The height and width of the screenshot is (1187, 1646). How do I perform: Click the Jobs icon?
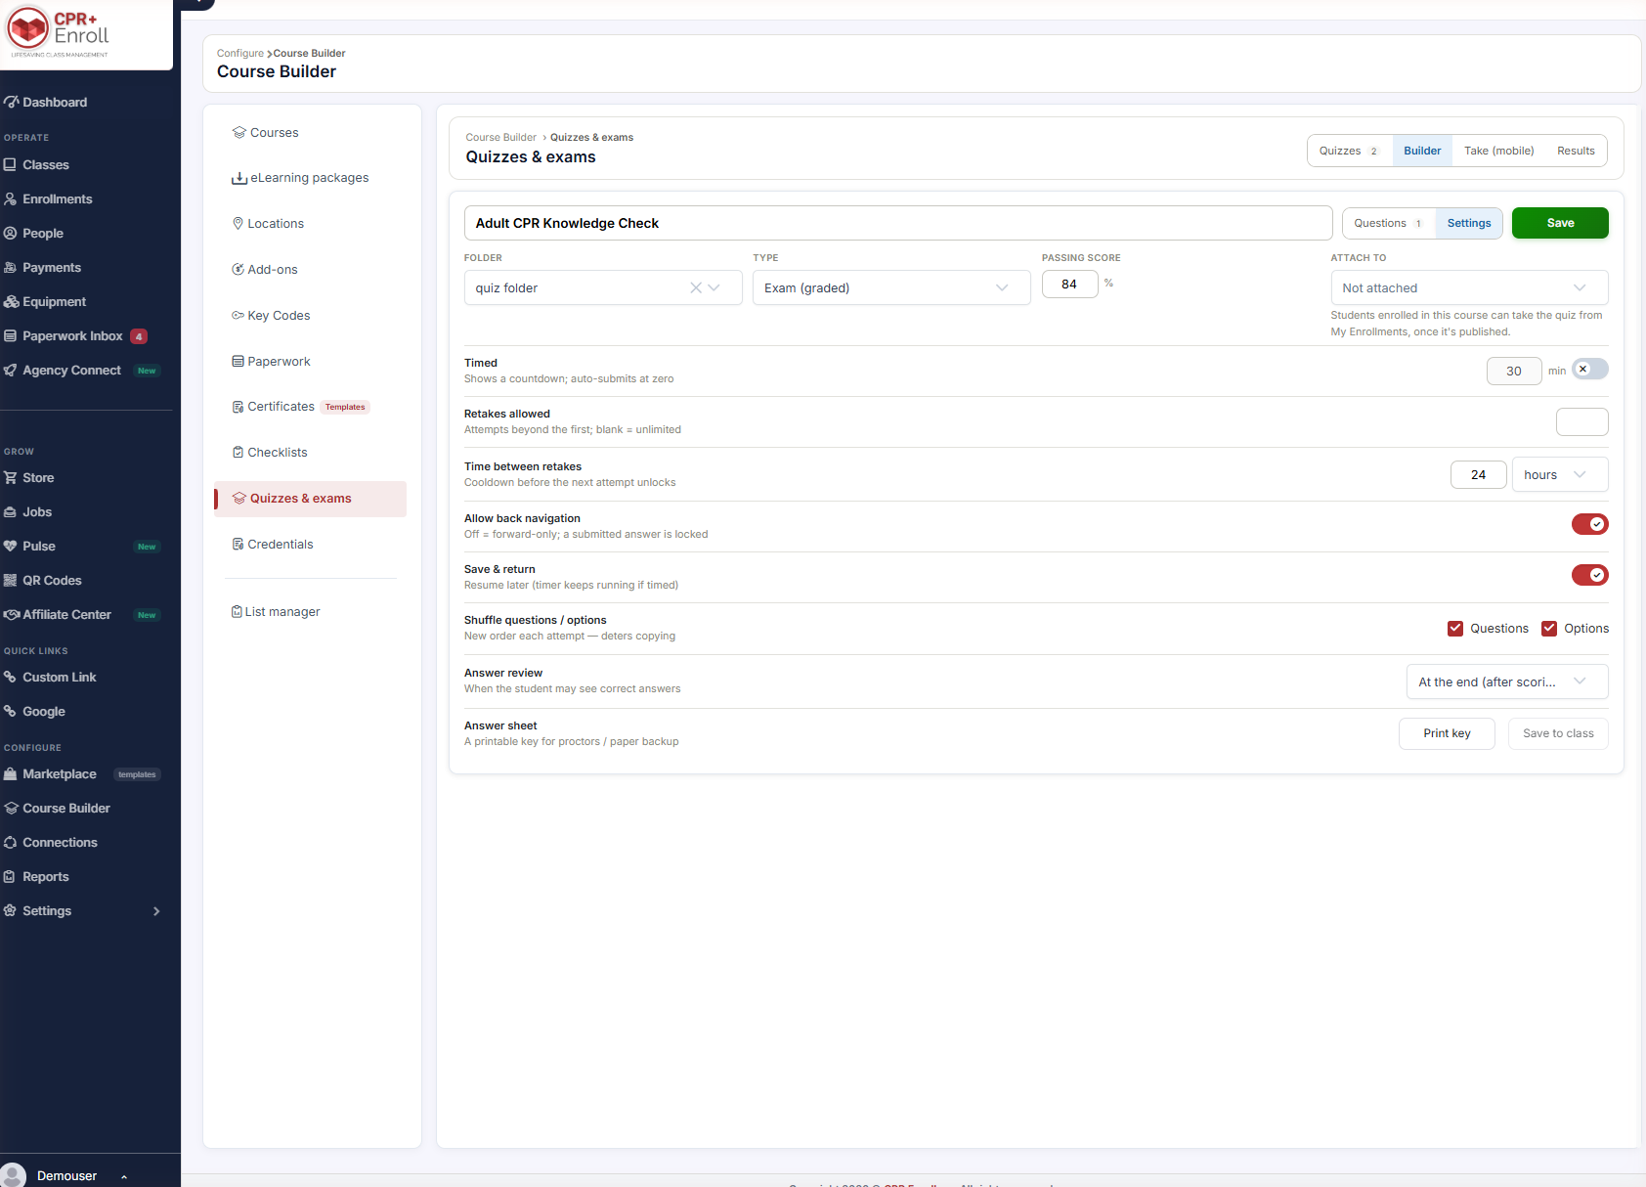click(10, 512)
